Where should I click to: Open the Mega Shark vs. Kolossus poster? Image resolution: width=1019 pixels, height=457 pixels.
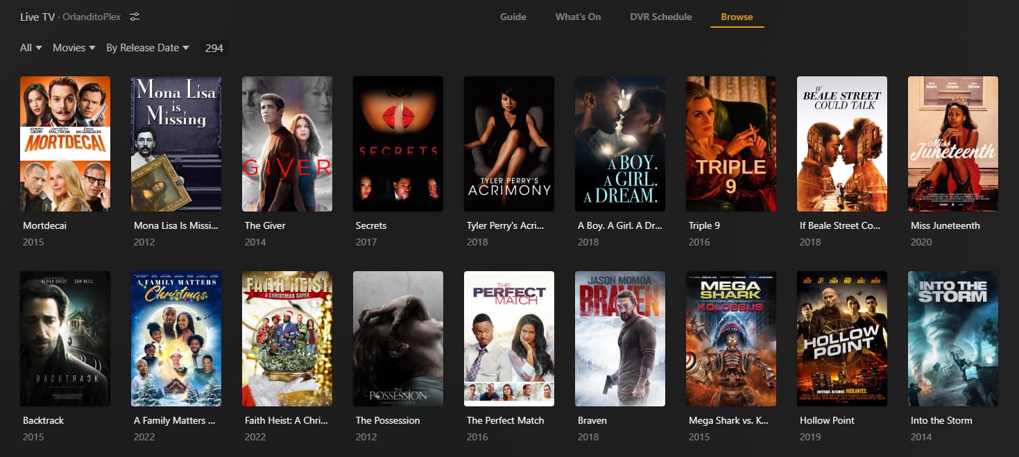coord(731,338)
